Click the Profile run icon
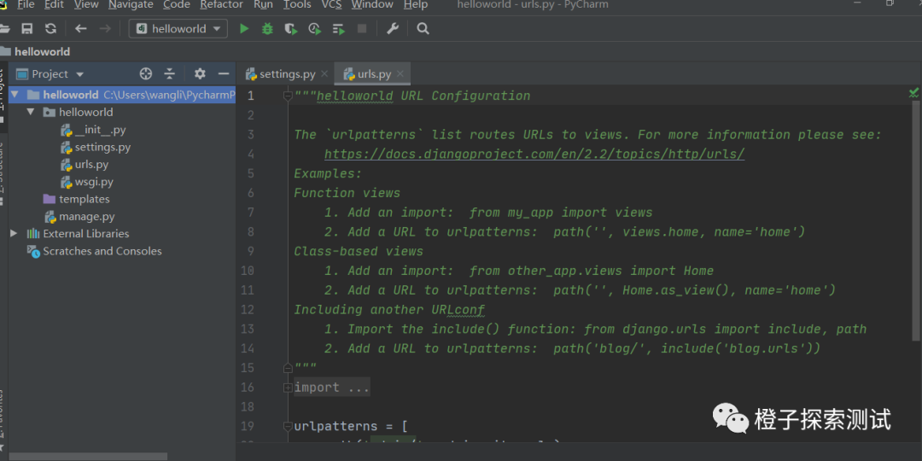The image size is (922, 461). coord(314,28)
